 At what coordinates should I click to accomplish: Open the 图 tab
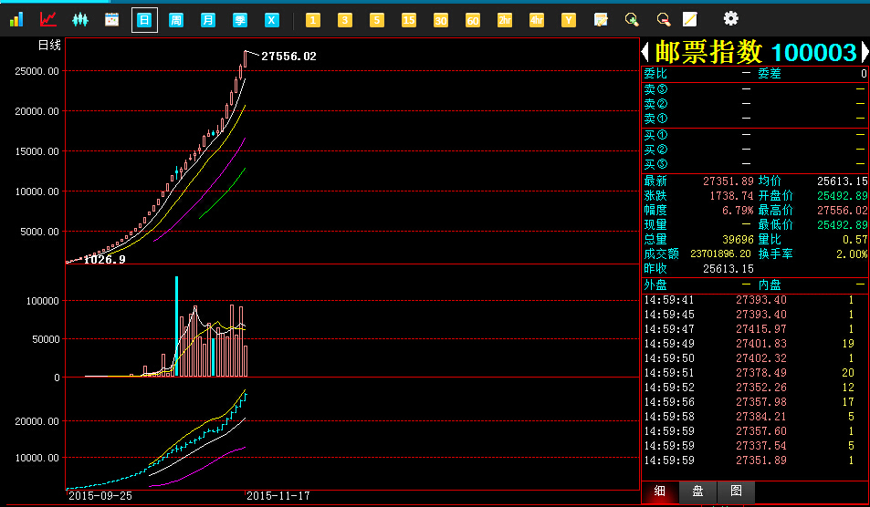click(x=736, y=491)
